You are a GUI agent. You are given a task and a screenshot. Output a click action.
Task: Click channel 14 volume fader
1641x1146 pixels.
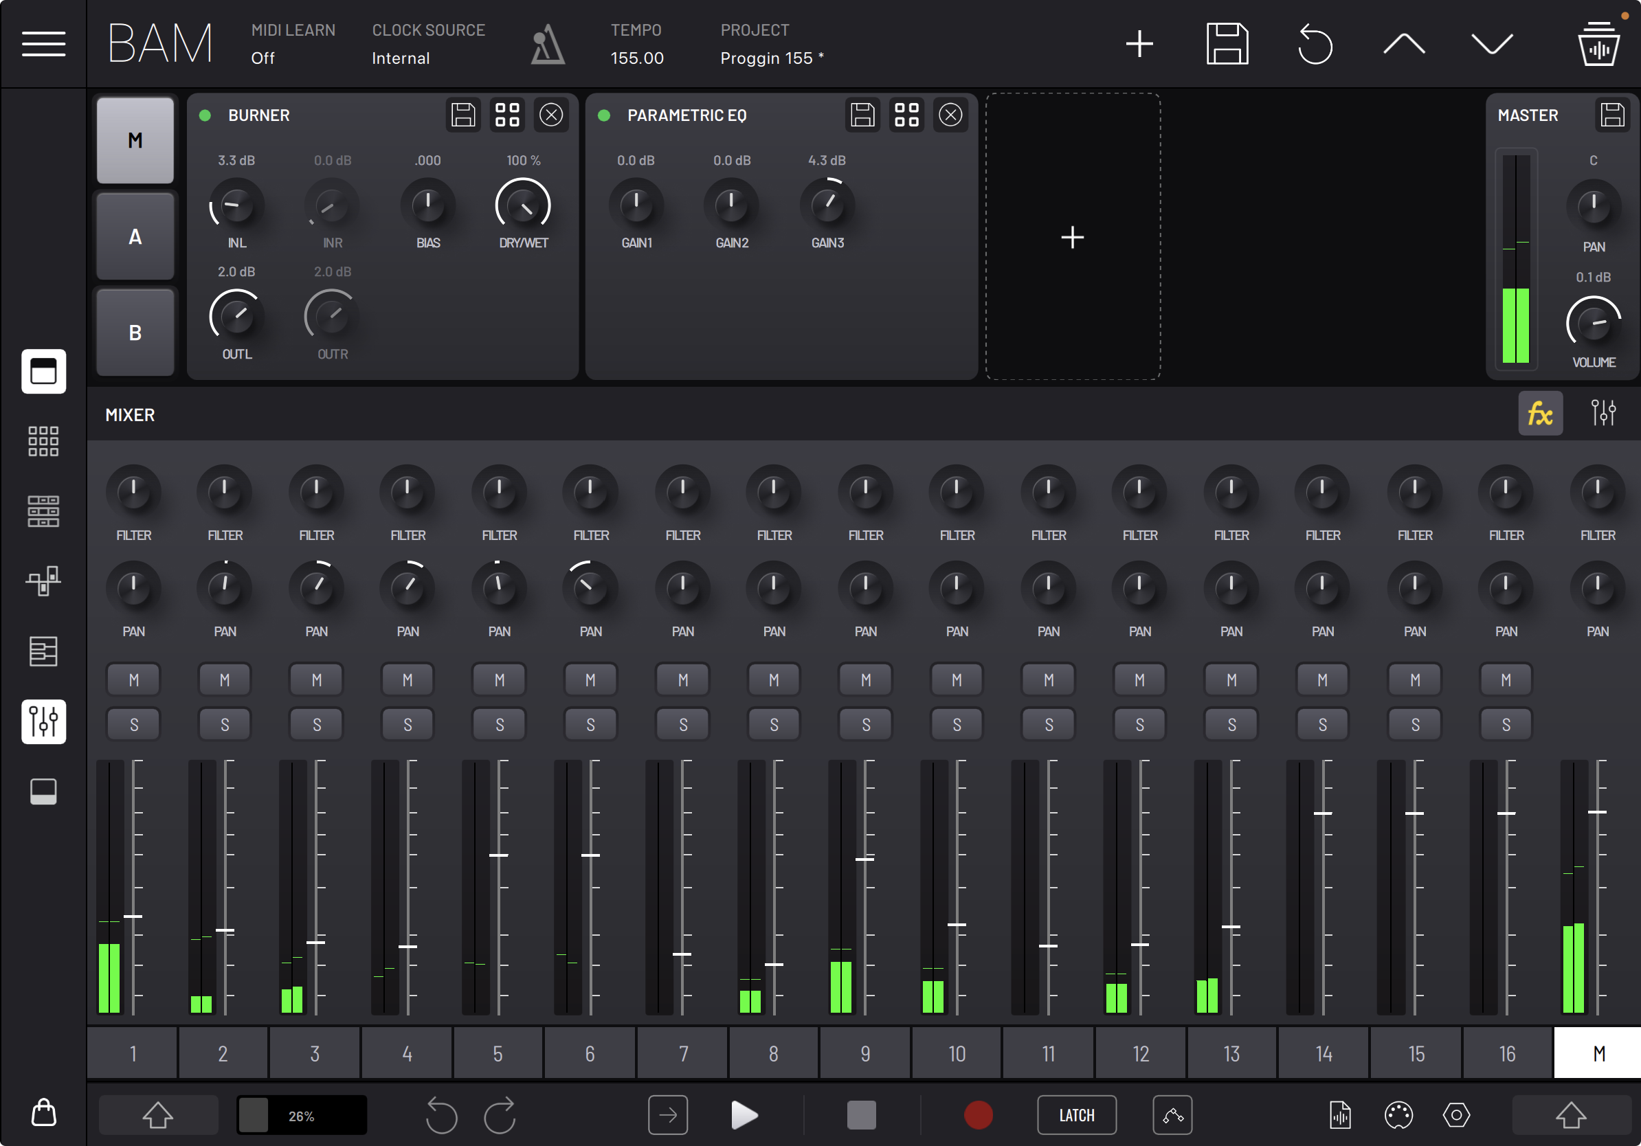click(x=1322, y=813)
